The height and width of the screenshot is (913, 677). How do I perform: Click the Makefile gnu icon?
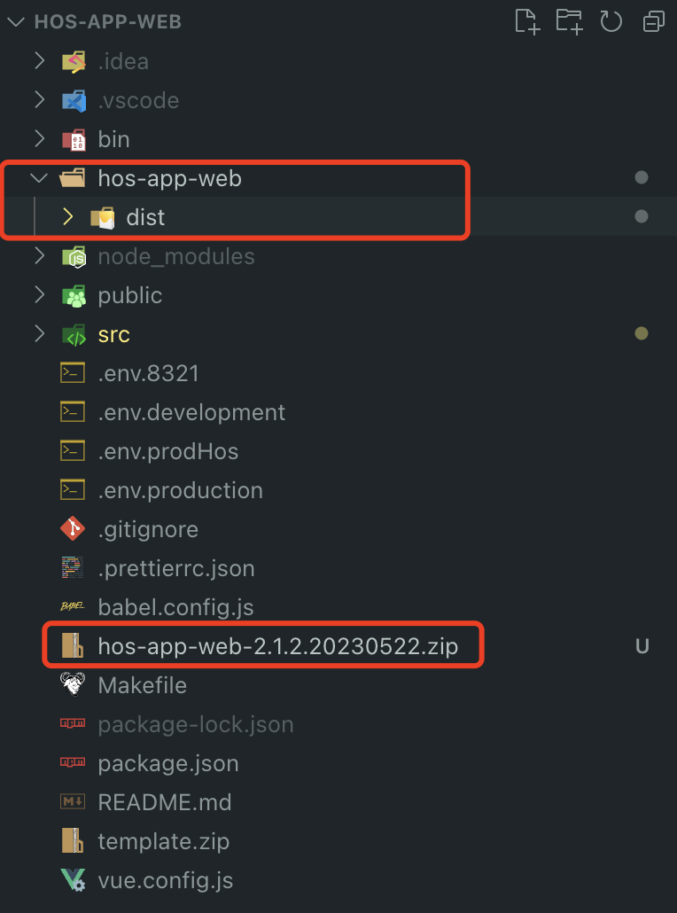click(x=73, y=685)
